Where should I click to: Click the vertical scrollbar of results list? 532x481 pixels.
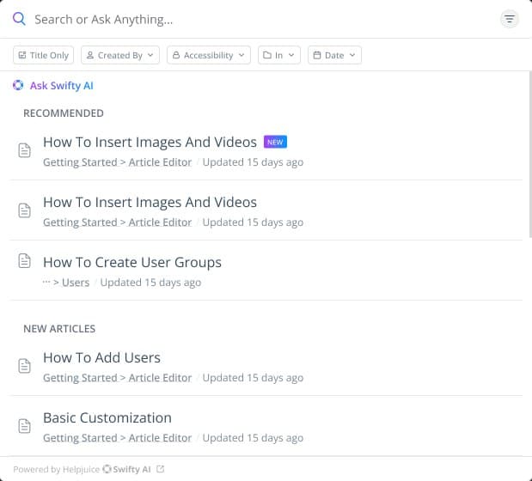point(530,155)
